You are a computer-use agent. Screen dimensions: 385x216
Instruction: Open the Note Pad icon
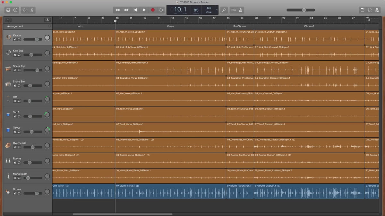pyautogui.click(x=363, y=10)
